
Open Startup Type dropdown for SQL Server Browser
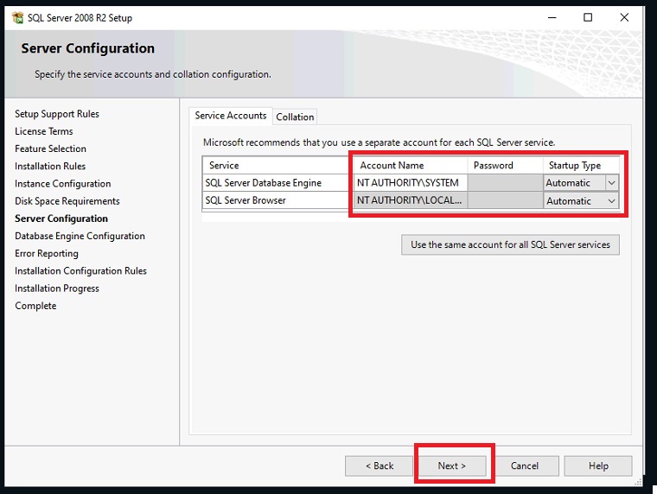click(612, 201)
